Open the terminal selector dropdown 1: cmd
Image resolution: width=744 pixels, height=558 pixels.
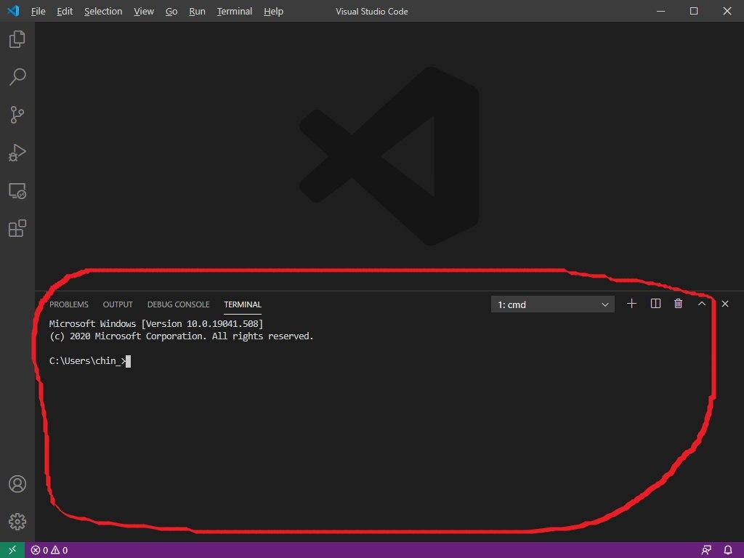click(x=553, y=304)
